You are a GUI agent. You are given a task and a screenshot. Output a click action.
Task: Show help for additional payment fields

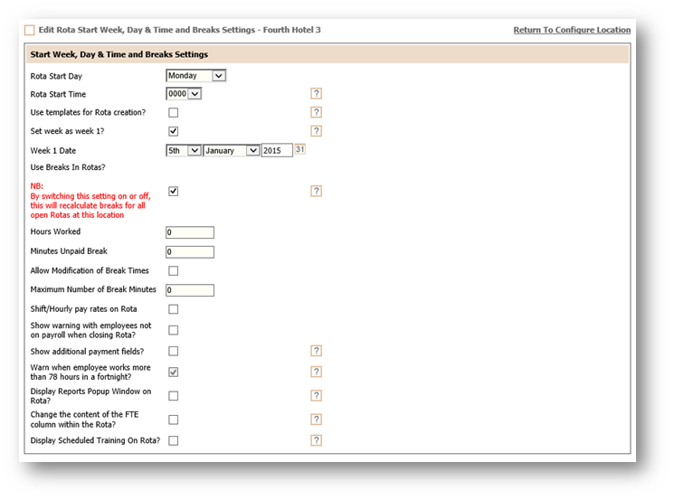click(317, 351)
